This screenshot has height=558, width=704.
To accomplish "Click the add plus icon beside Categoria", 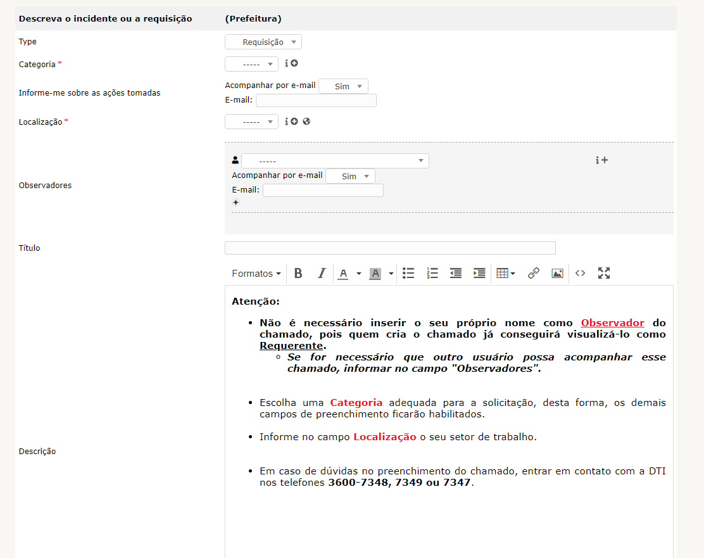I will [294, 63].
